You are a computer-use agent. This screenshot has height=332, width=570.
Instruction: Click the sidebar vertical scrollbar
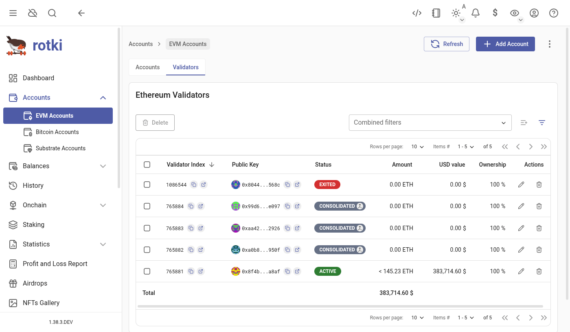pos(119,108)
